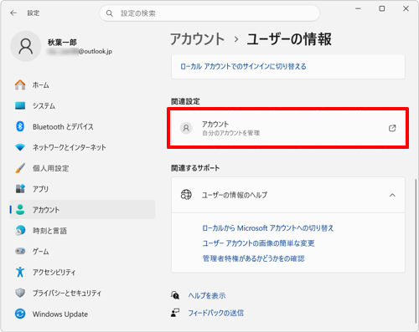Open 管理者特権があるかどうかをの確認 link
Viewport: 419px width, 332px height.
pos(253,258)
